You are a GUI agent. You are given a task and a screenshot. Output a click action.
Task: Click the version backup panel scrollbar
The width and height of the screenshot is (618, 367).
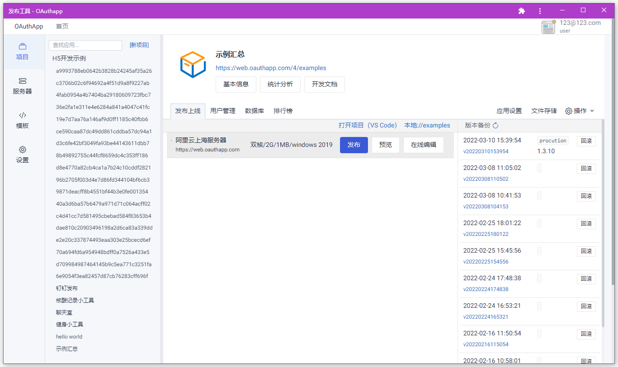pyautogui.click(x=603, y=222)
